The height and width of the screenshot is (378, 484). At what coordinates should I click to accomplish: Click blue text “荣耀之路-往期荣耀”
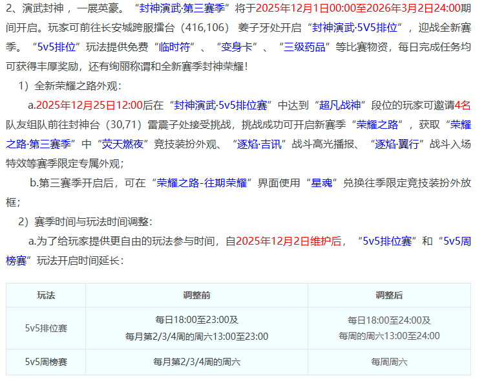pyautogui.click(x=200, y=183)
